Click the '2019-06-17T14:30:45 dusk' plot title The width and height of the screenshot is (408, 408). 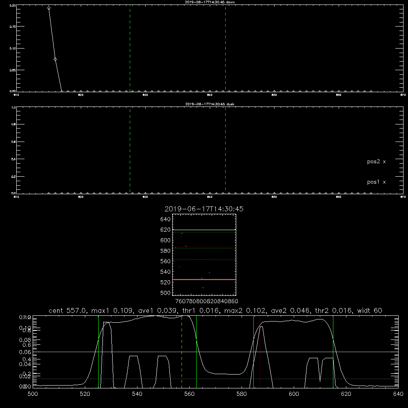[210, 104]
